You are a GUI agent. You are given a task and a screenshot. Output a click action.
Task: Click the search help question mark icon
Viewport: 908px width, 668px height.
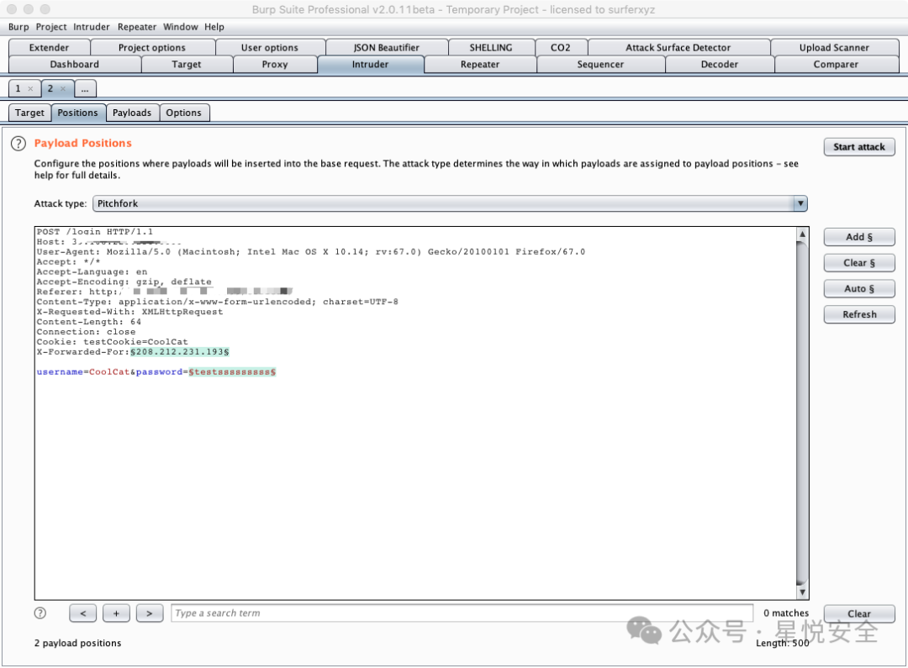point(40,613)
